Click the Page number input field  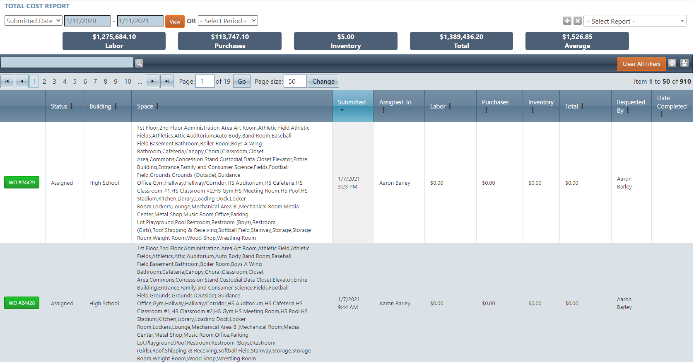pyautogui.click(x=205, y=81)
